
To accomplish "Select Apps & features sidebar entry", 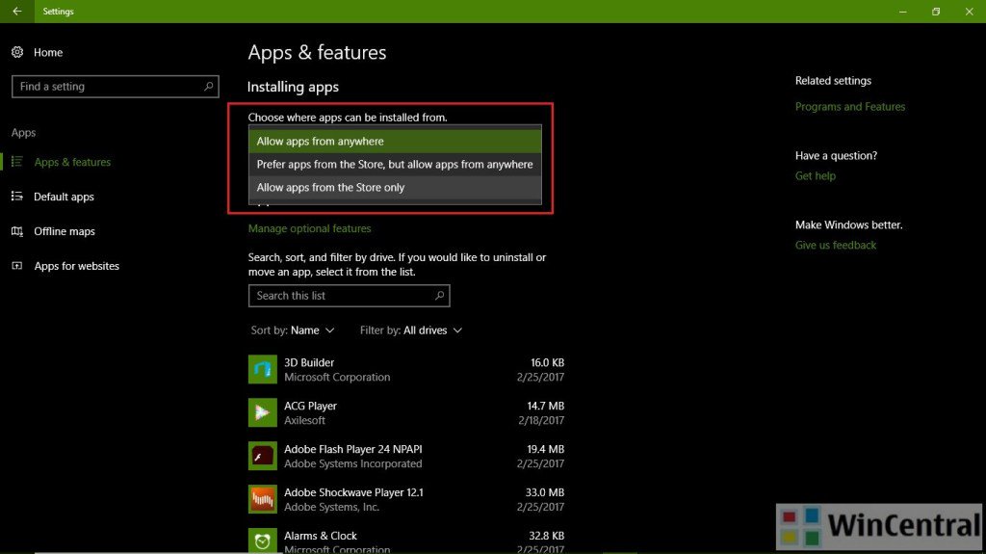I will point(71,162).
